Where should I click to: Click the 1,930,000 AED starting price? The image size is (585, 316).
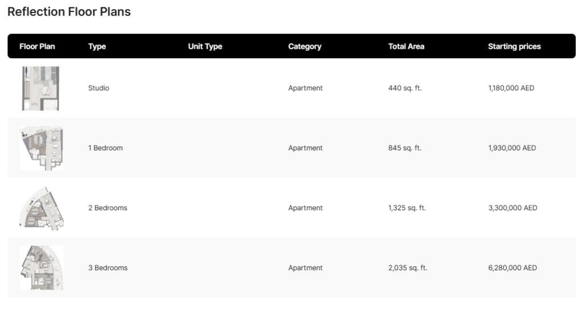tap(512, 148)
